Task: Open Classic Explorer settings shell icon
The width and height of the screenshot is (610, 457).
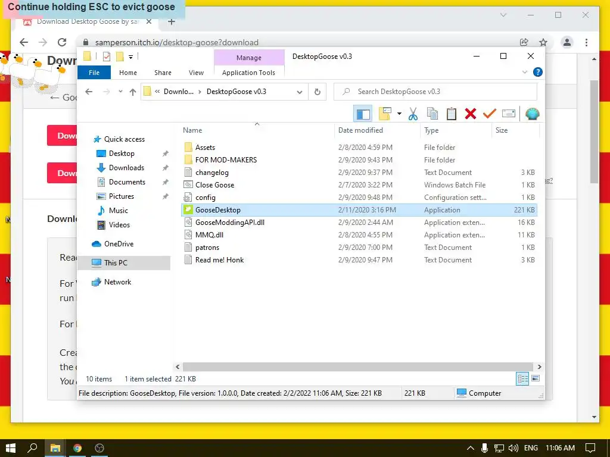Action: coord(532,114)
